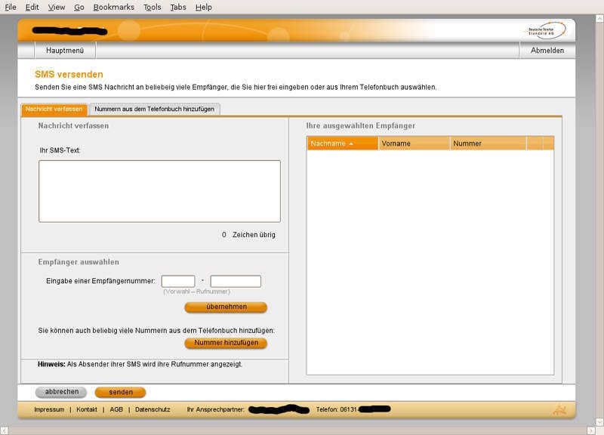Image resolution: width=604 pixels, height=435 pixels.
Task: Click the senden button
Action: [x=121, y=392]
